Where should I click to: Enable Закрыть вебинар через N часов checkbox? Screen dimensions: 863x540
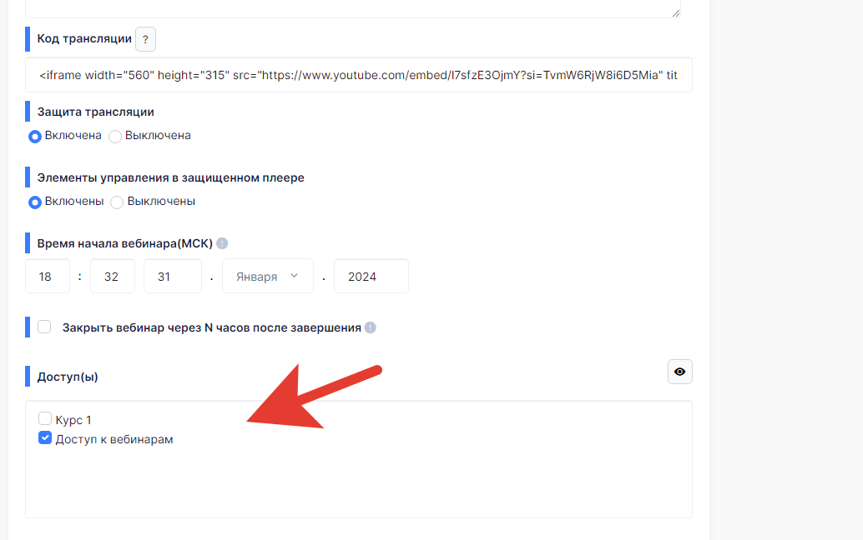pyautogui.click(x=44, y=327)
